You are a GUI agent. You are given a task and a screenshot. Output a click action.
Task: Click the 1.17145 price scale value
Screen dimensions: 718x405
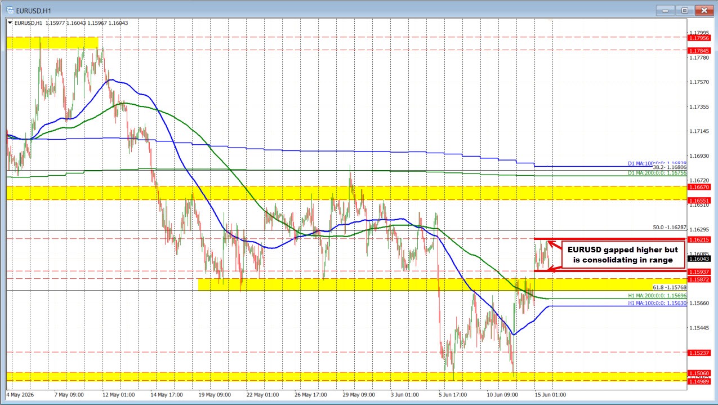[699, 131]
